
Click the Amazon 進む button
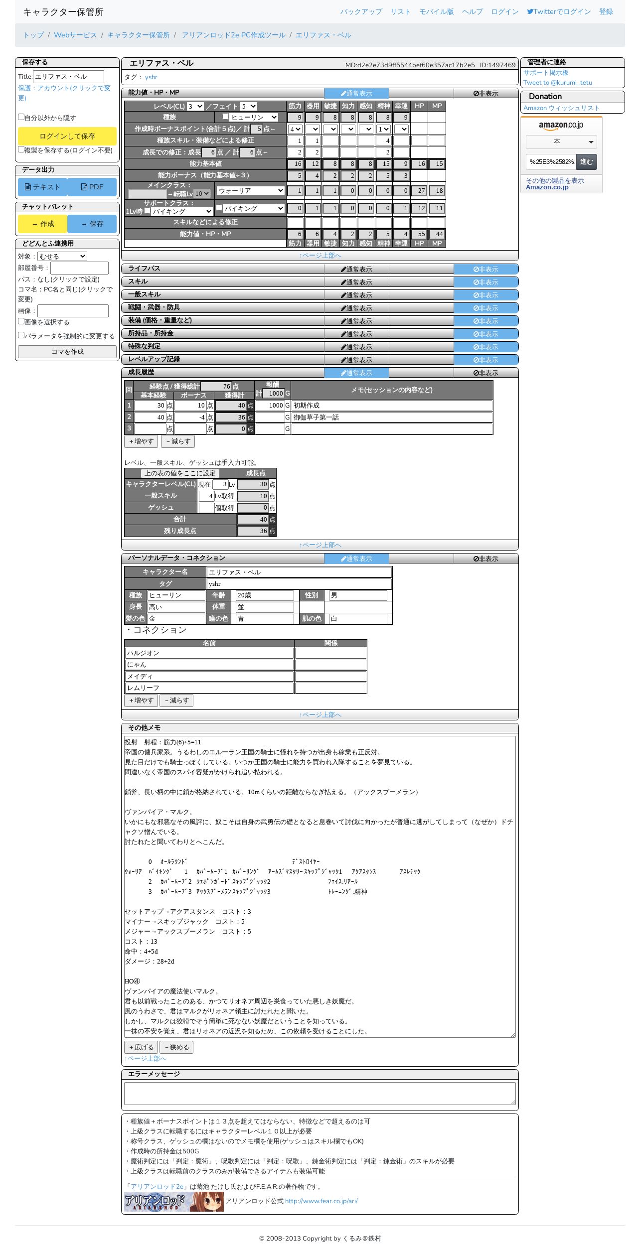coord(587,161)
